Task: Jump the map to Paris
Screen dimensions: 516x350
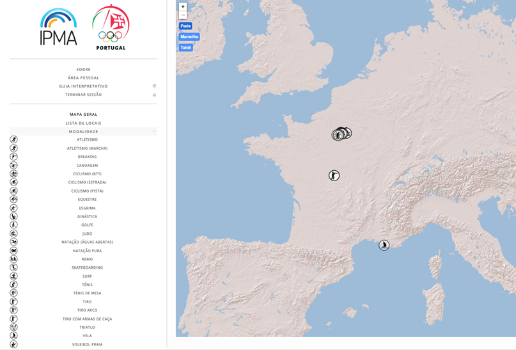Action: click(185, 26)
